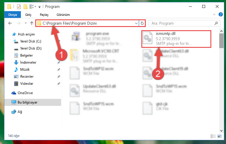Click the Properties checkmark quick access icon
This screenshot has width=226, height=144.
(x=19, y=7)
